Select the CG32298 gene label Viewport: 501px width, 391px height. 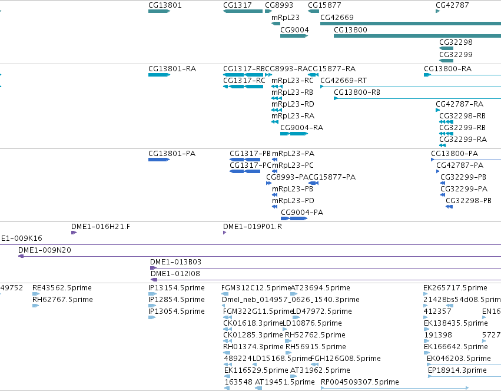(456, 42)
